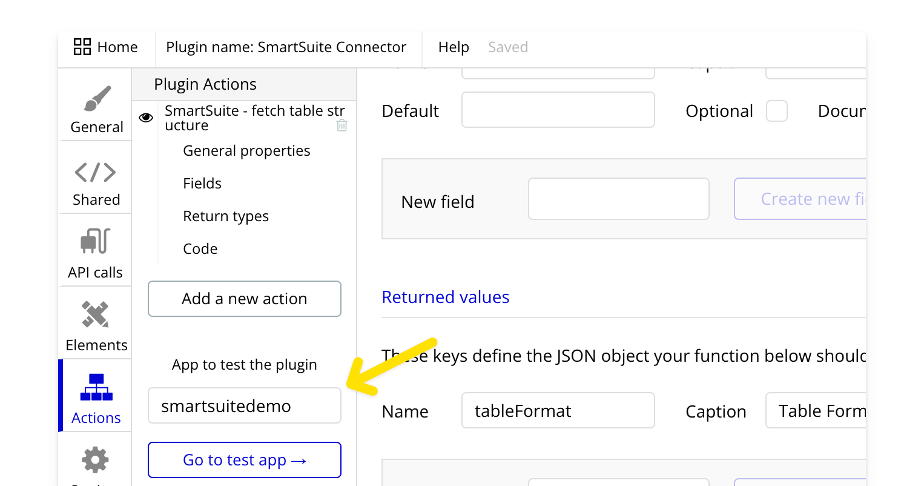924x486 pixels.
Task: Click the Home grid icon
Action: coord(82,47)
